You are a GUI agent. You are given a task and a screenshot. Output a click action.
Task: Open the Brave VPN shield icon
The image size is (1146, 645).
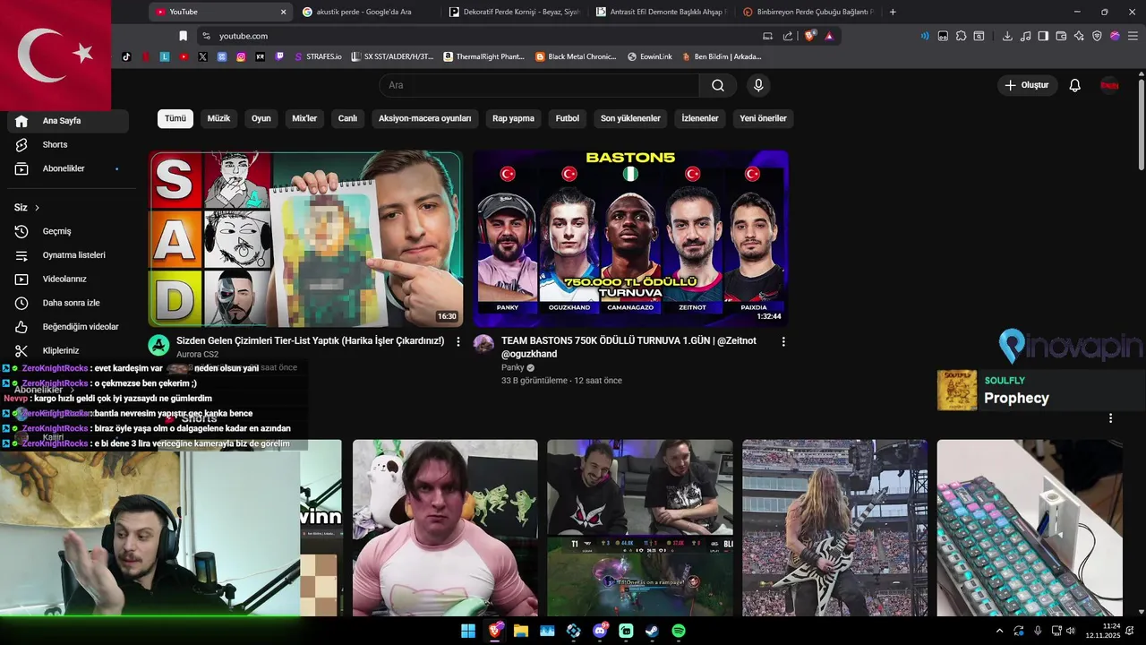pos(1097,36)
